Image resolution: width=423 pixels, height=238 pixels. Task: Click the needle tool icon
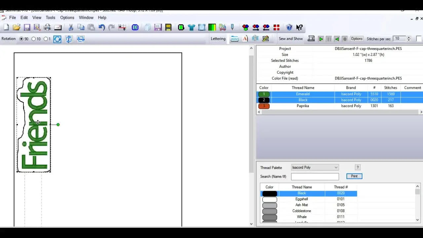click(x=232, y=27)
